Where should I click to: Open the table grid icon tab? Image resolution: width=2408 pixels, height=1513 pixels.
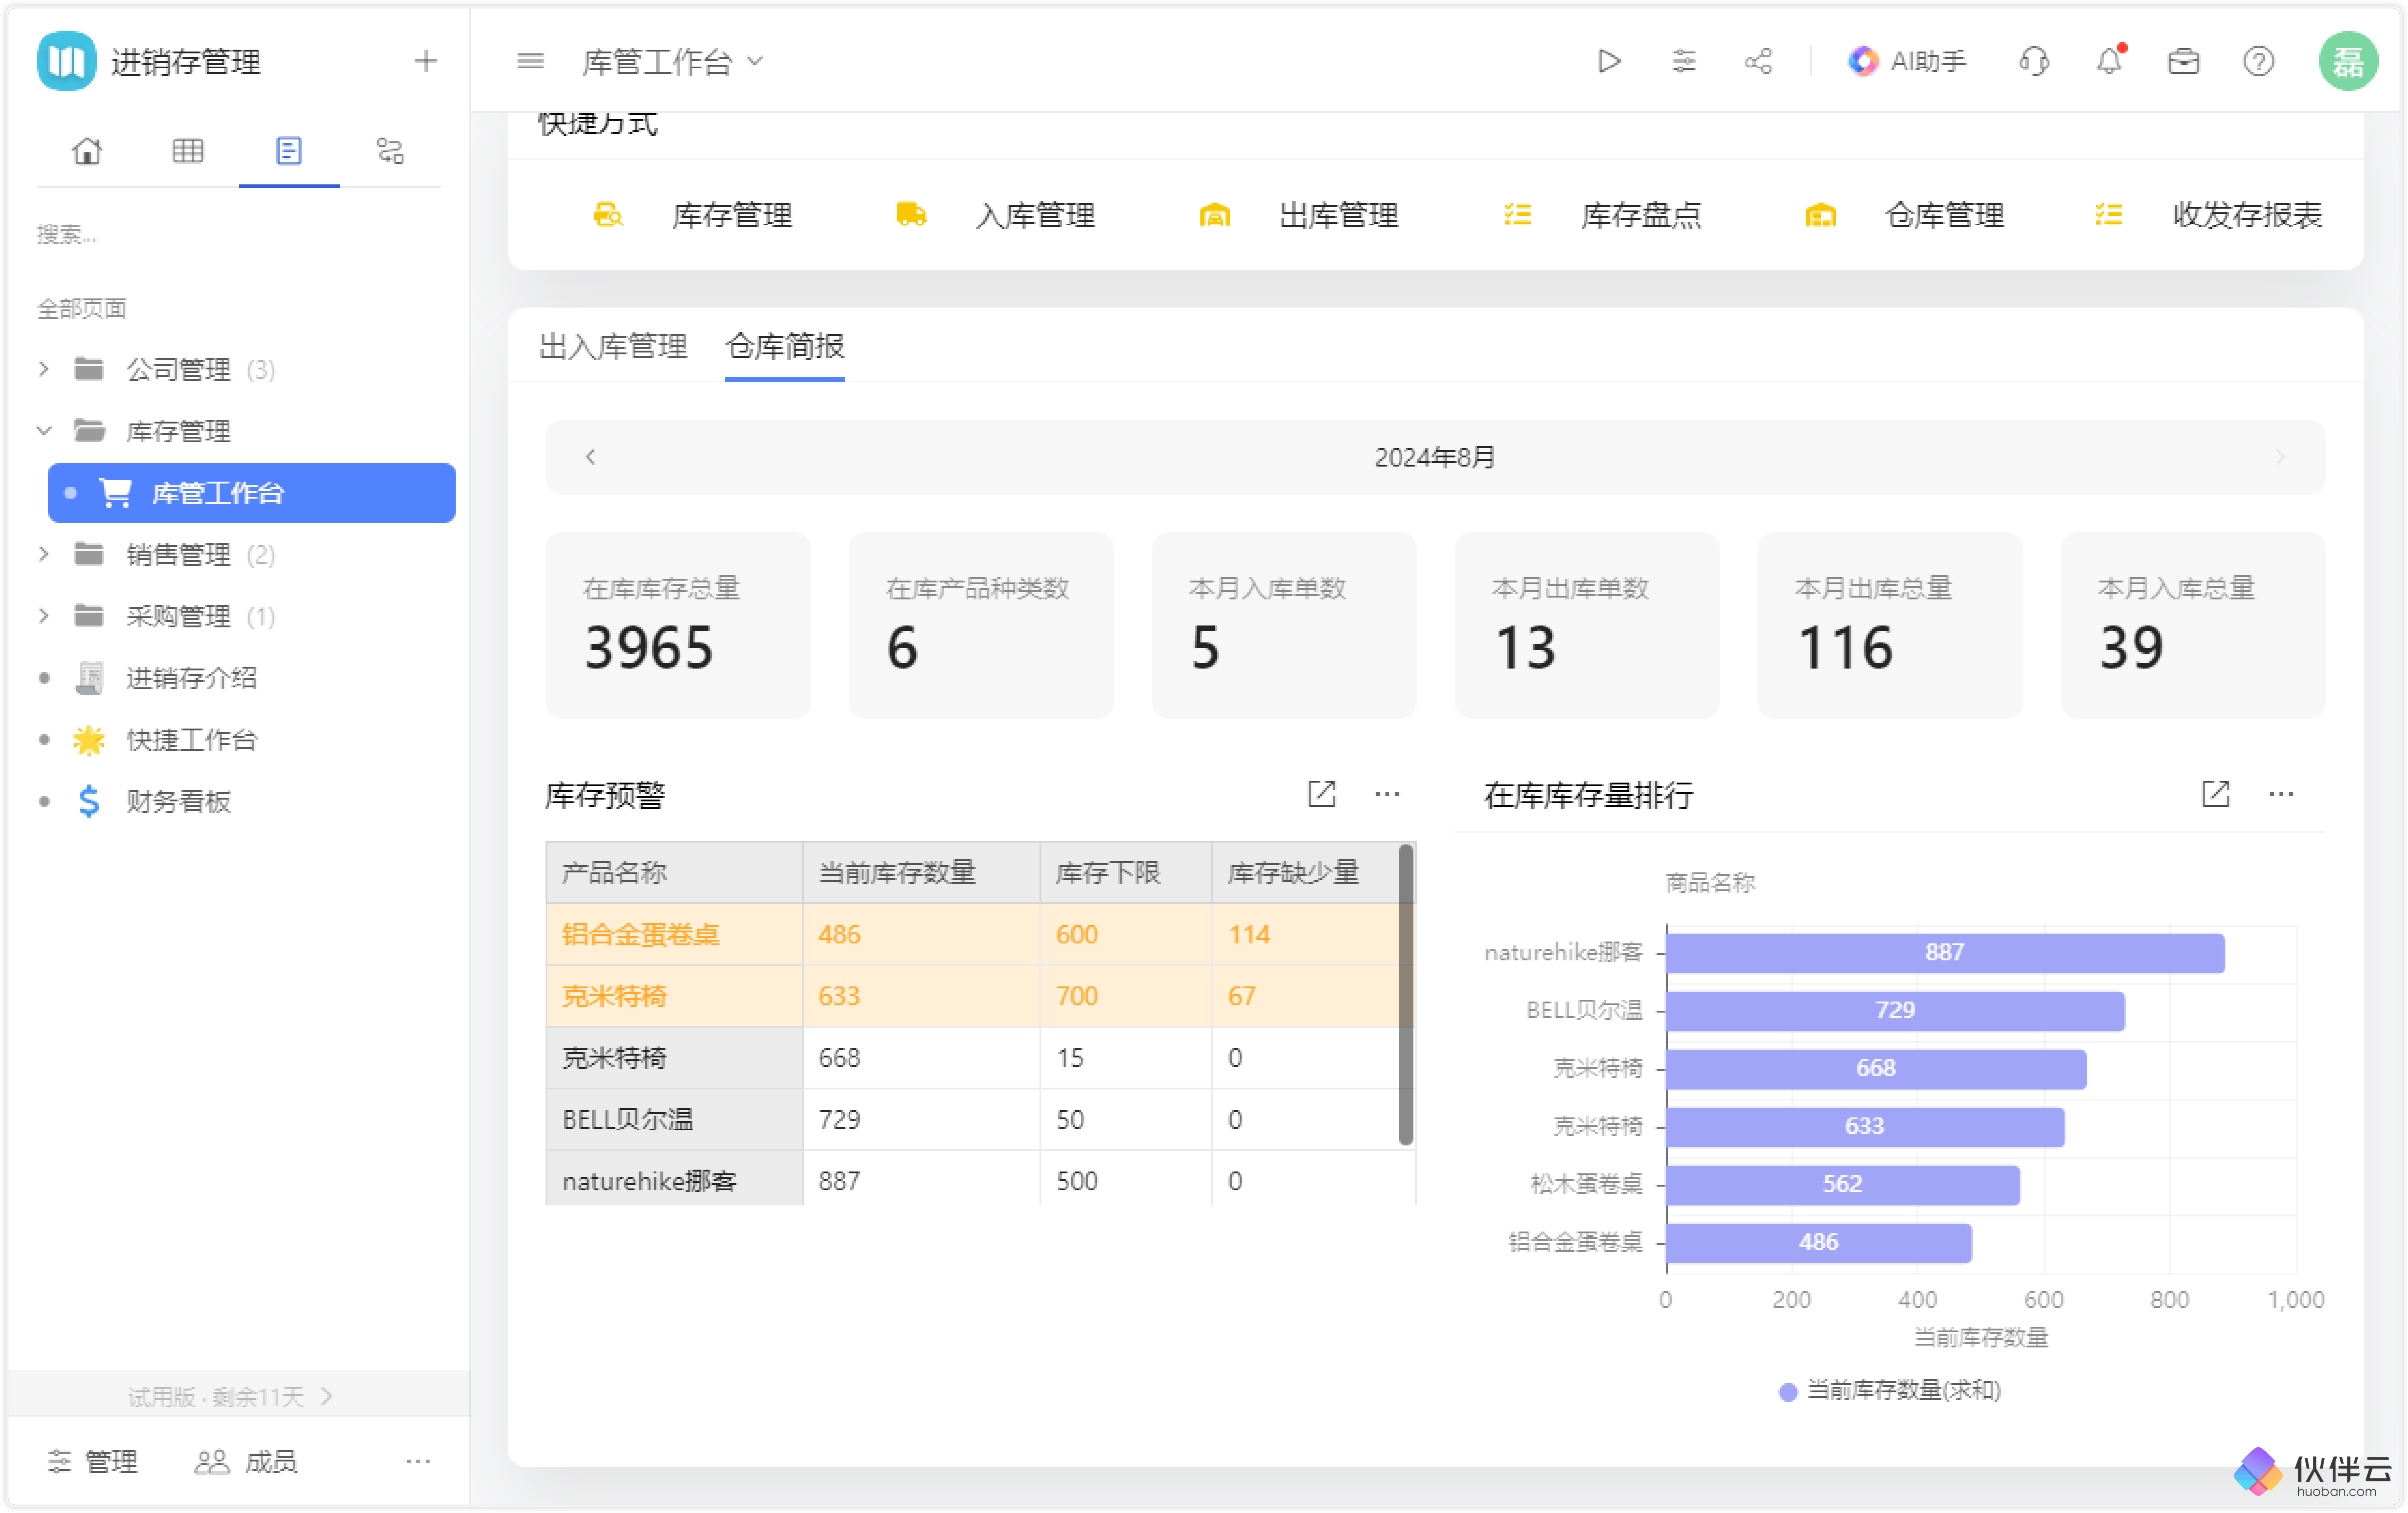[188, 151]
